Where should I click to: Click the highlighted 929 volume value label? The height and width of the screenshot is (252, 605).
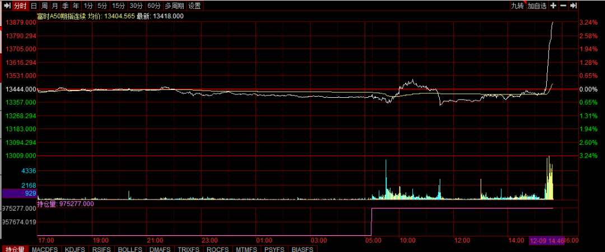(x=19, y=193)
